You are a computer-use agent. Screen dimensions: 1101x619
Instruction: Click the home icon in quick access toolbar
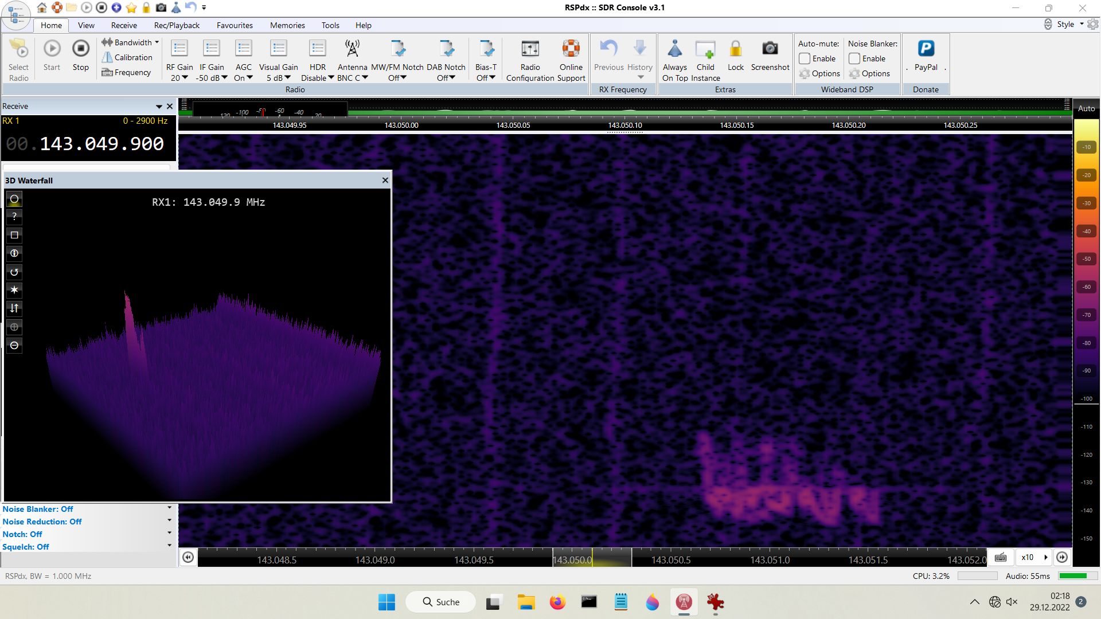[x=42, y=7]
